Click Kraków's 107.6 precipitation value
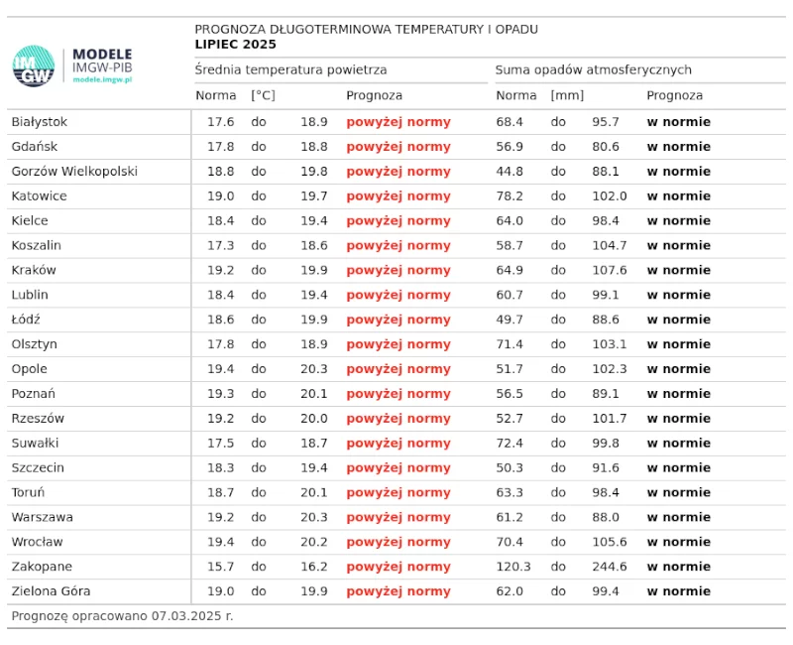This screenshot has height=645, width=793. (x=610, y=270)
